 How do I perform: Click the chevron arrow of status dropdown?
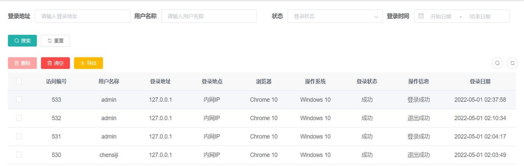376,16
